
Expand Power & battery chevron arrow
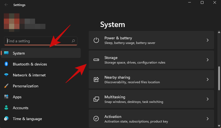click(x=208, y=40)
